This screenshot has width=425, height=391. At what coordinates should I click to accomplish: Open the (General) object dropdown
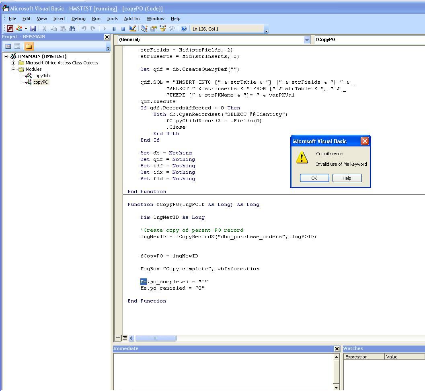pyautogui.click(x=307, y=39)
